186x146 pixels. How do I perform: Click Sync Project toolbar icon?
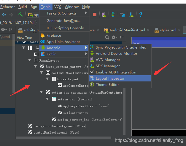click(x=113, y=15)
